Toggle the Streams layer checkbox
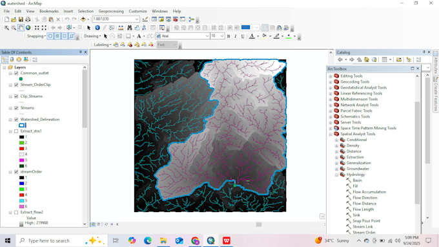The width and height of the screenshot is (439, 247). [x=16, y=108]
